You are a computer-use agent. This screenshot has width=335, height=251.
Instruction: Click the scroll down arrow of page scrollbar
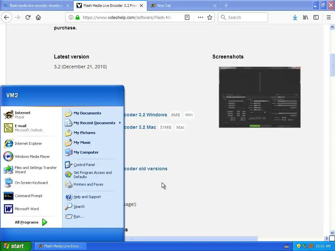click(x=332, y=233)
